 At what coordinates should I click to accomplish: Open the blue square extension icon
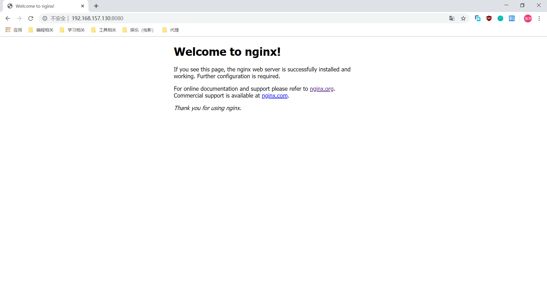click(x=512, y=18)
